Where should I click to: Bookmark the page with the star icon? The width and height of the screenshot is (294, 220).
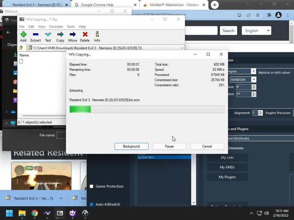coord(258,15)
